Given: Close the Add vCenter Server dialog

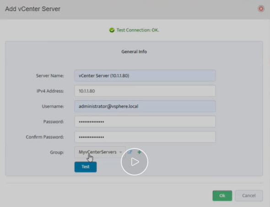Looking at the screenshot, I should (261, 8).
